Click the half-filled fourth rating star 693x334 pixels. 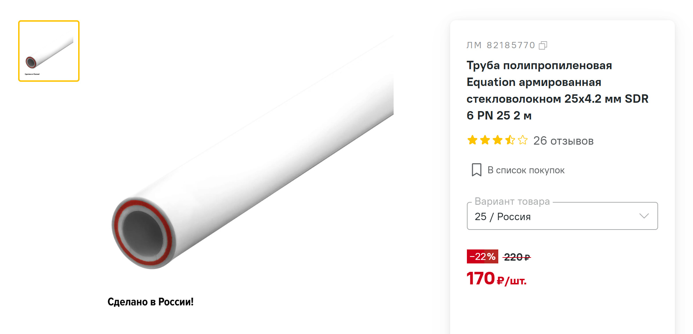tap(510, 140)
